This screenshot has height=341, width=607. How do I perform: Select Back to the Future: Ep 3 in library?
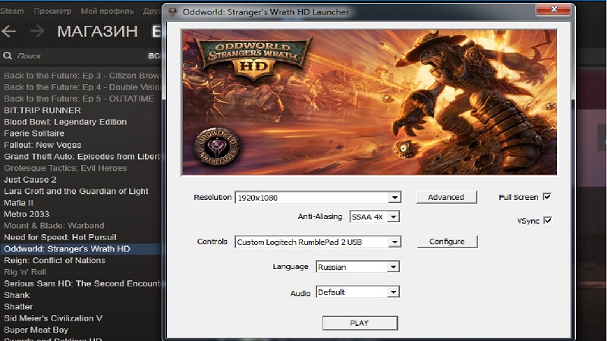coord(80,76)
